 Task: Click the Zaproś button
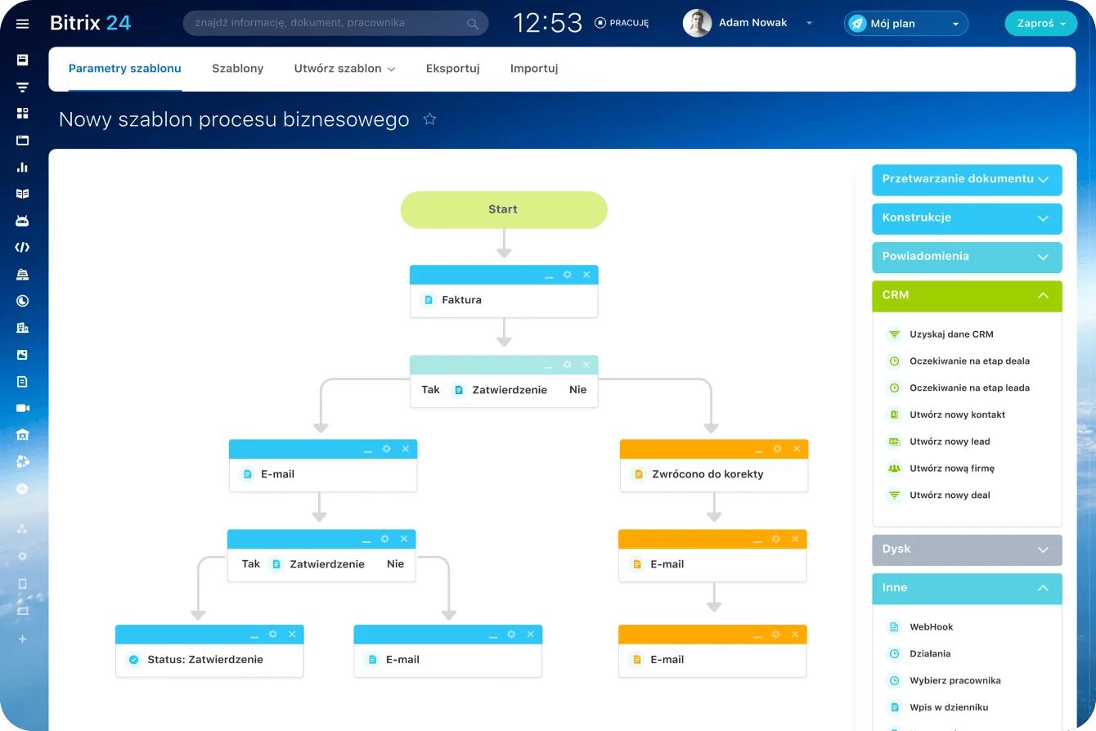(1040, 24)
